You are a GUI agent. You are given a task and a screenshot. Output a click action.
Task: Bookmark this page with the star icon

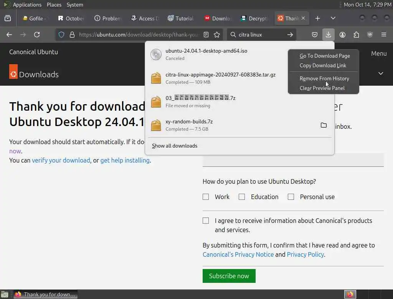tap(217, 35)
